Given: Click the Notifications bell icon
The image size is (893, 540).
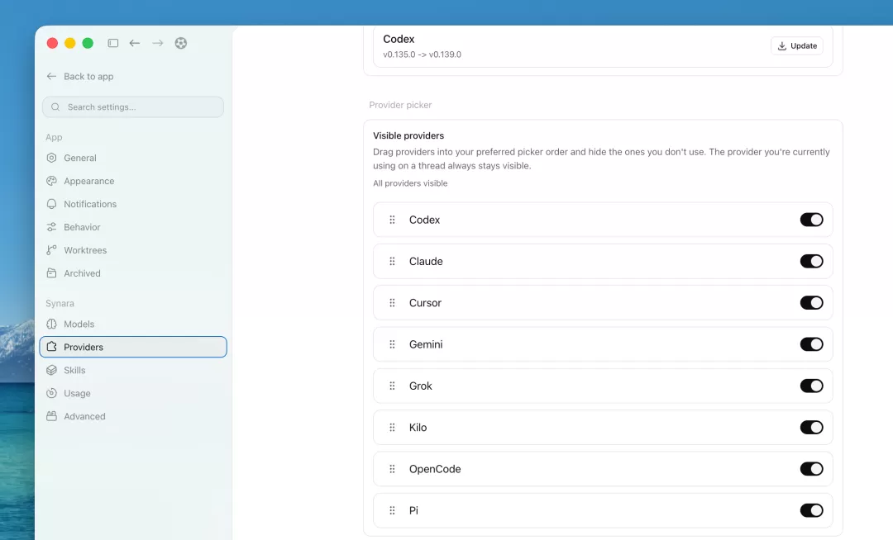Looking at the screenshot, I should [x=51, y=204].
